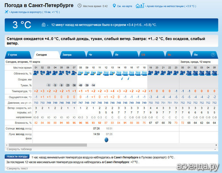Open См. на карте link

[124, 6]
